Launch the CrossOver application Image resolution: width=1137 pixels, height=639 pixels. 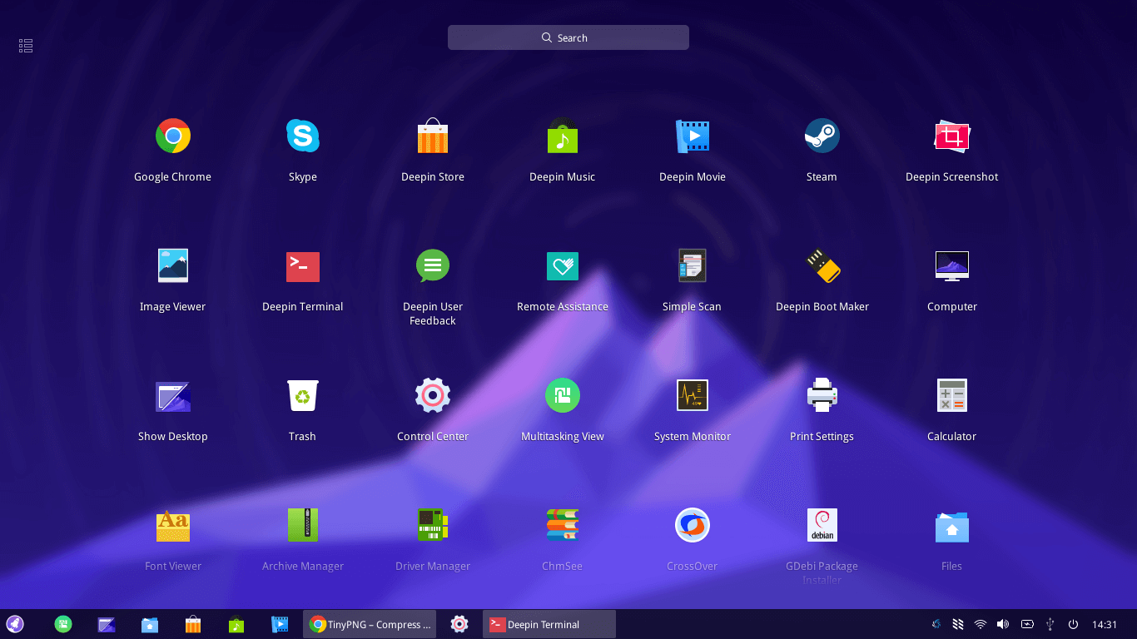coord(692,526)
